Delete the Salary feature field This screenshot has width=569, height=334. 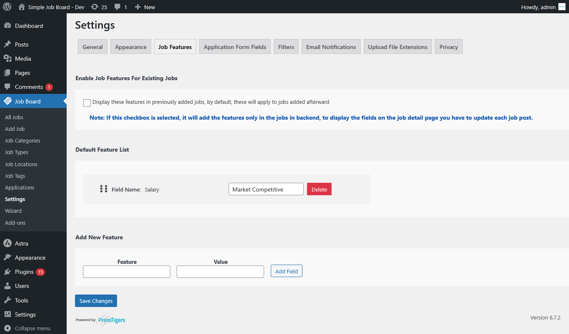pyautogui.click(x=319, y=189)
